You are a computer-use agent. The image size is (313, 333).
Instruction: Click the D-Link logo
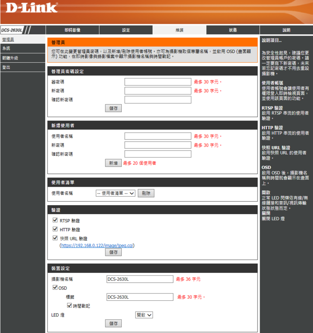click(31, 8)
